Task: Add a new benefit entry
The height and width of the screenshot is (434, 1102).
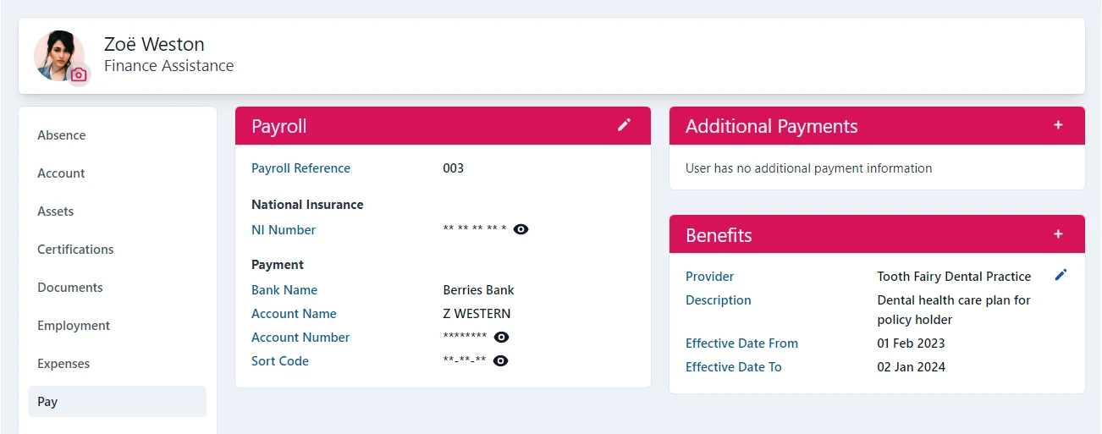Action: 1058,233
